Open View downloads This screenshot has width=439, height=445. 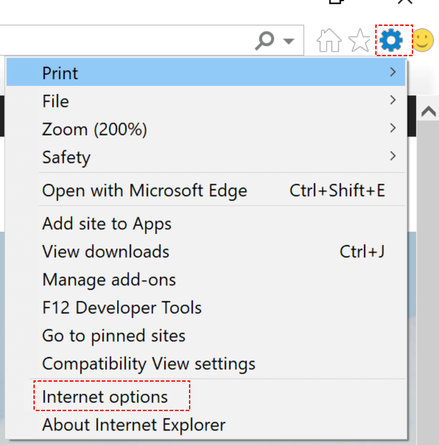[x=106, y=252]
